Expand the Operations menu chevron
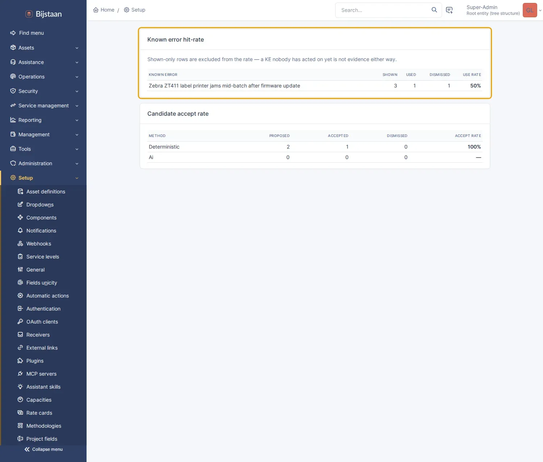Screen dimensions: 543x462 tap(77, 77)
